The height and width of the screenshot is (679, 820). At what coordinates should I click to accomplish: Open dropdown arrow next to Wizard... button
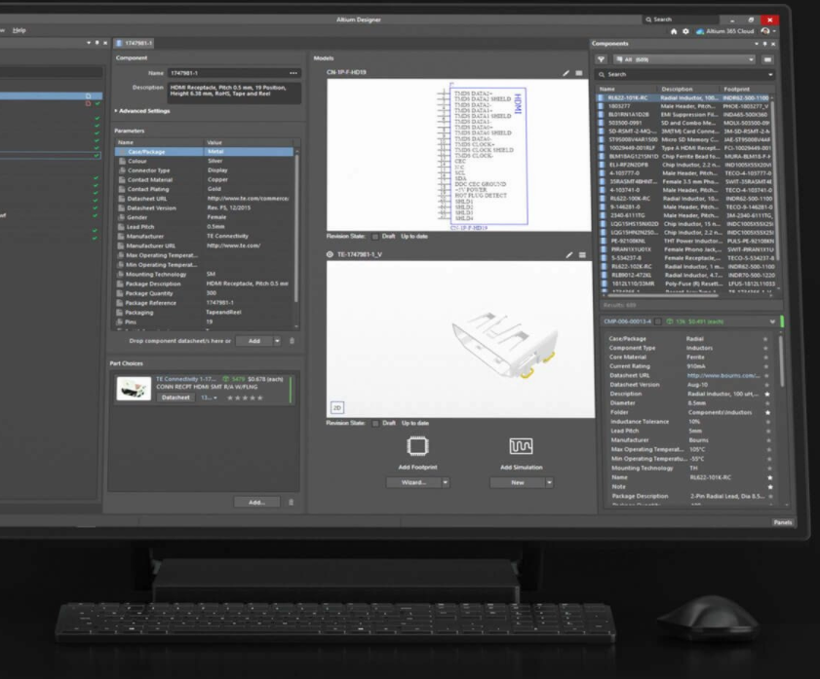[445, 482]
